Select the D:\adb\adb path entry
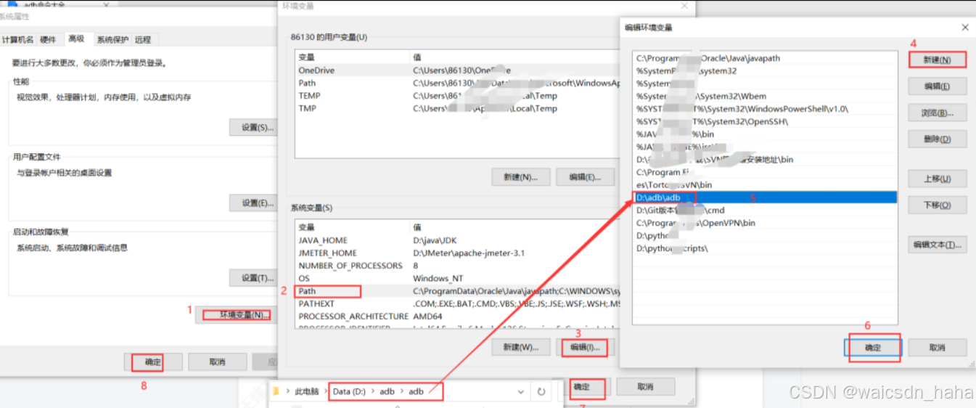The image size is (976, 408). 765,197
